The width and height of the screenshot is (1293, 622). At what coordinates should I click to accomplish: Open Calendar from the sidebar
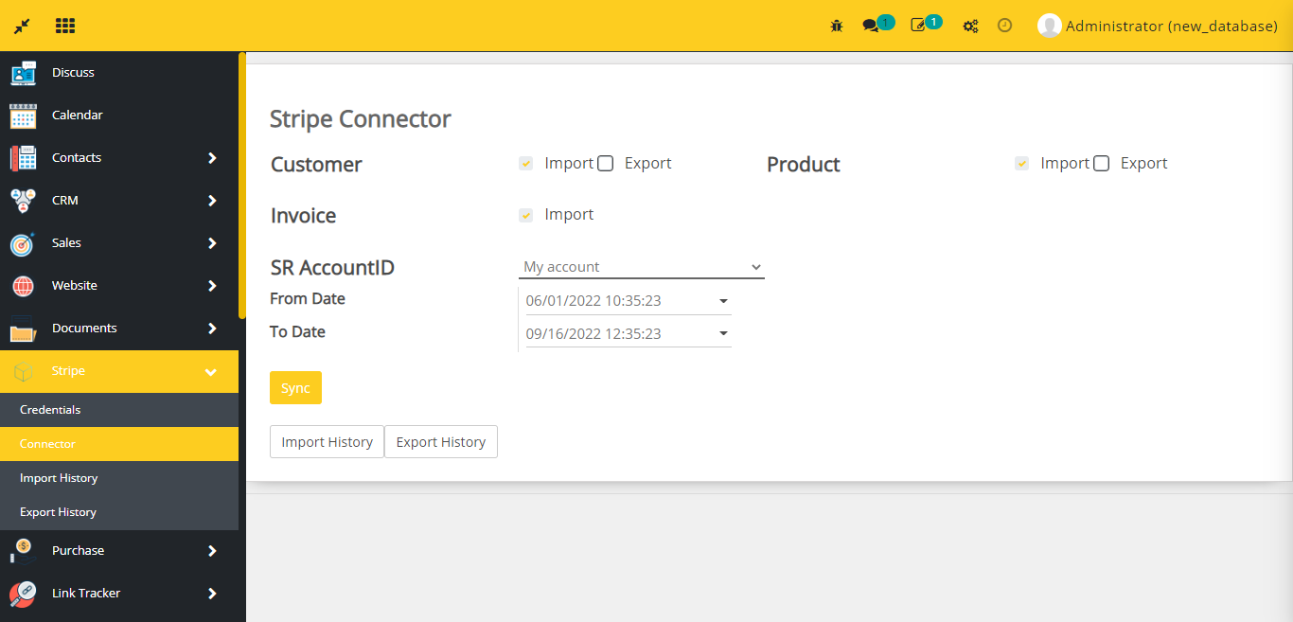pos(78,115)
